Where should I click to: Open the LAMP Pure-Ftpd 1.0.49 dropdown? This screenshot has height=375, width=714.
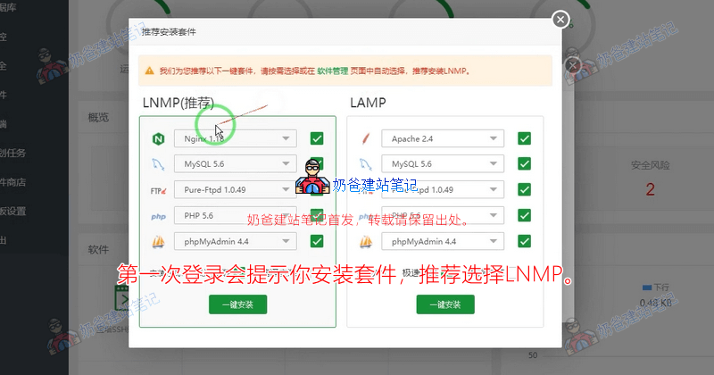click(x=443, y=189)
